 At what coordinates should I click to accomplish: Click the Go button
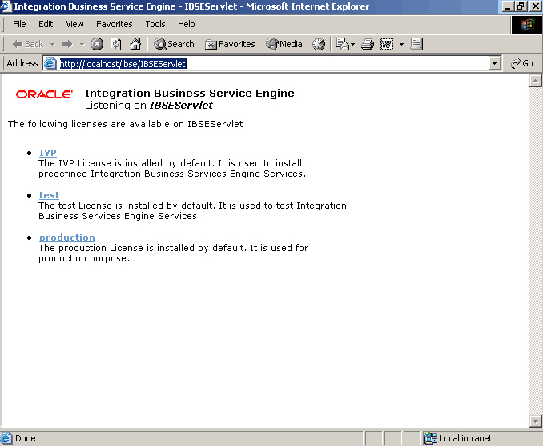(x=522, y=64)
